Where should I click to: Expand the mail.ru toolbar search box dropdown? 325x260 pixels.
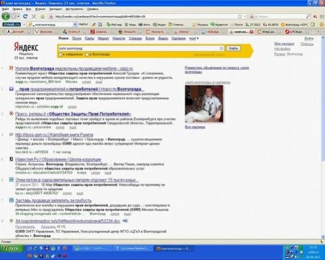click(x=75, y=25)
